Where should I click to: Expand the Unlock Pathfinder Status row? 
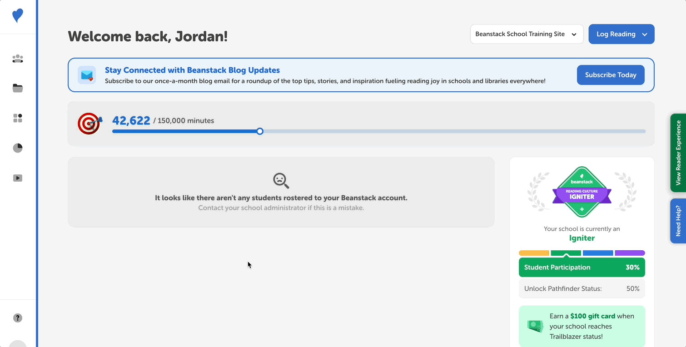point(582,288)
